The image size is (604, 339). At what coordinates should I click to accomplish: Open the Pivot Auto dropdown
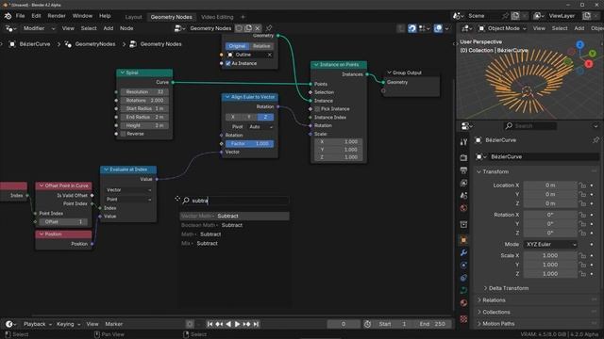coord(260,127)
